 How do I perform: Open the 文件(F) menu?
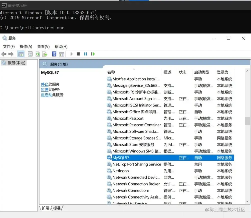click(x=9, y=46)
